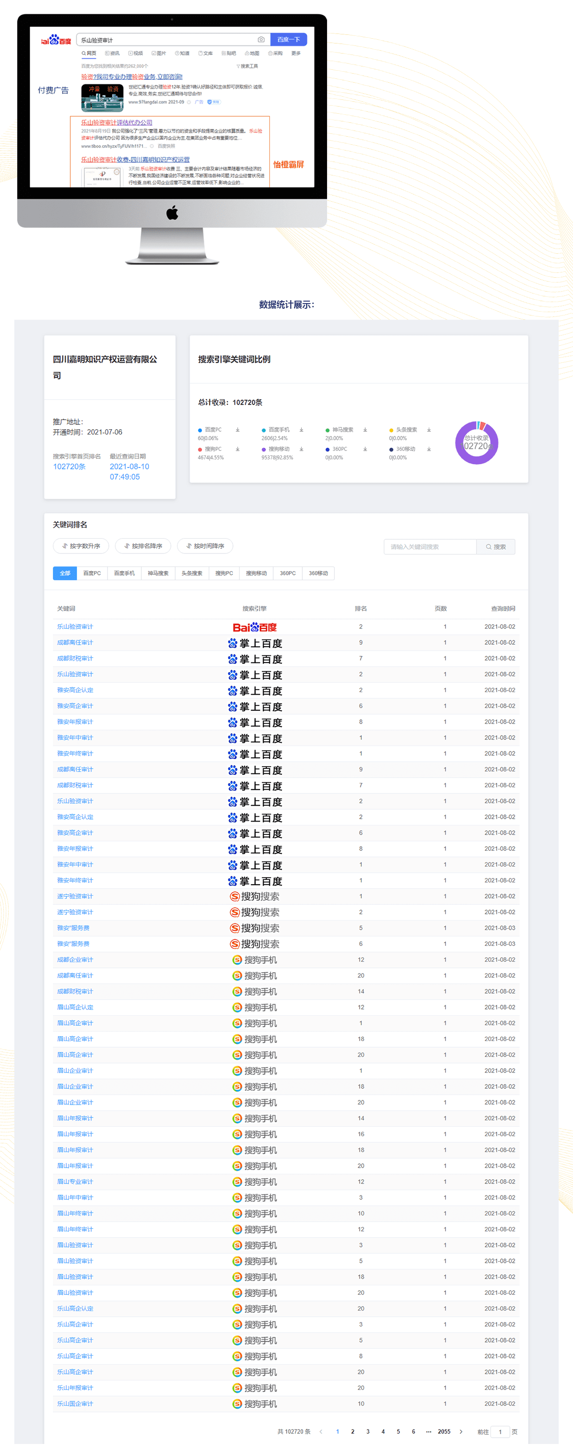573x1454 pixels.
Task: Open the 知道 tab in Baidu results
Action: (x=182, y=54)
